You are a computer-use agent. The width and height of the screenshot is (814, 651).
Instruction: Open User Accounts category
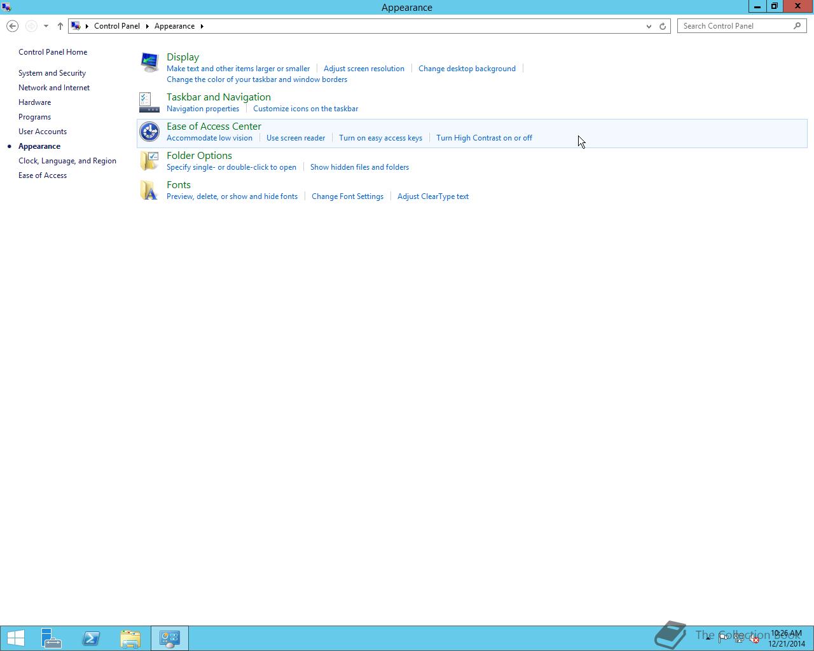pos(43,132)
